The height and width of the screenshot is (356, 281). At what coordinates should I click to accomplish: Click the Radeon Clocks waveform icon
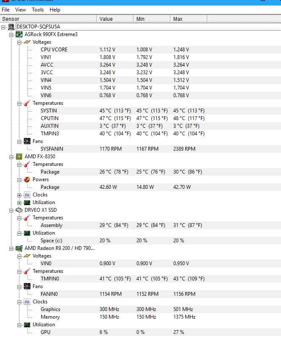click(27, 302)
